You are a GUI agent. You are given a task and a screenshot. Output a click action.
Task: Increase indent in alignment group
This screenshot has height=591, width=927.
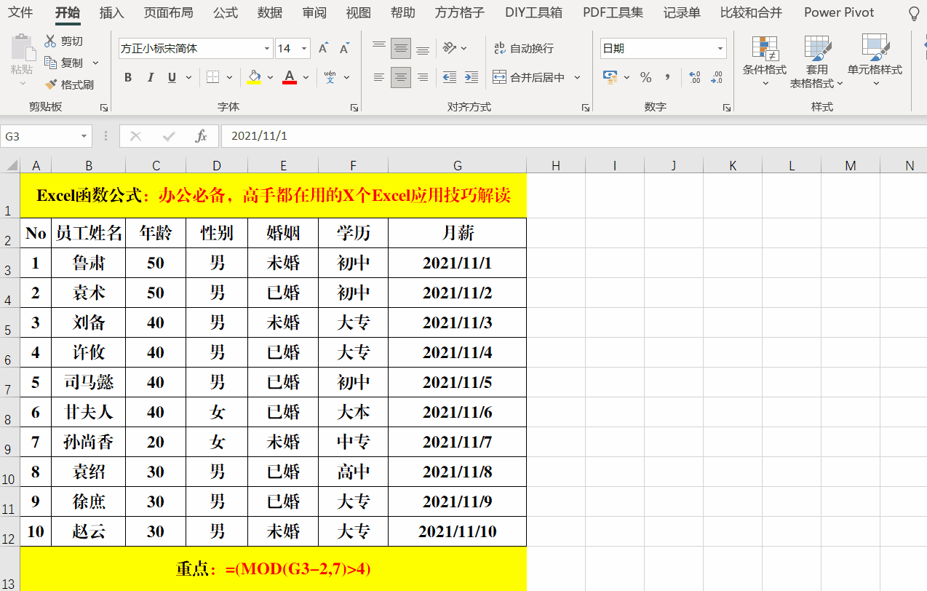(472, 77)
